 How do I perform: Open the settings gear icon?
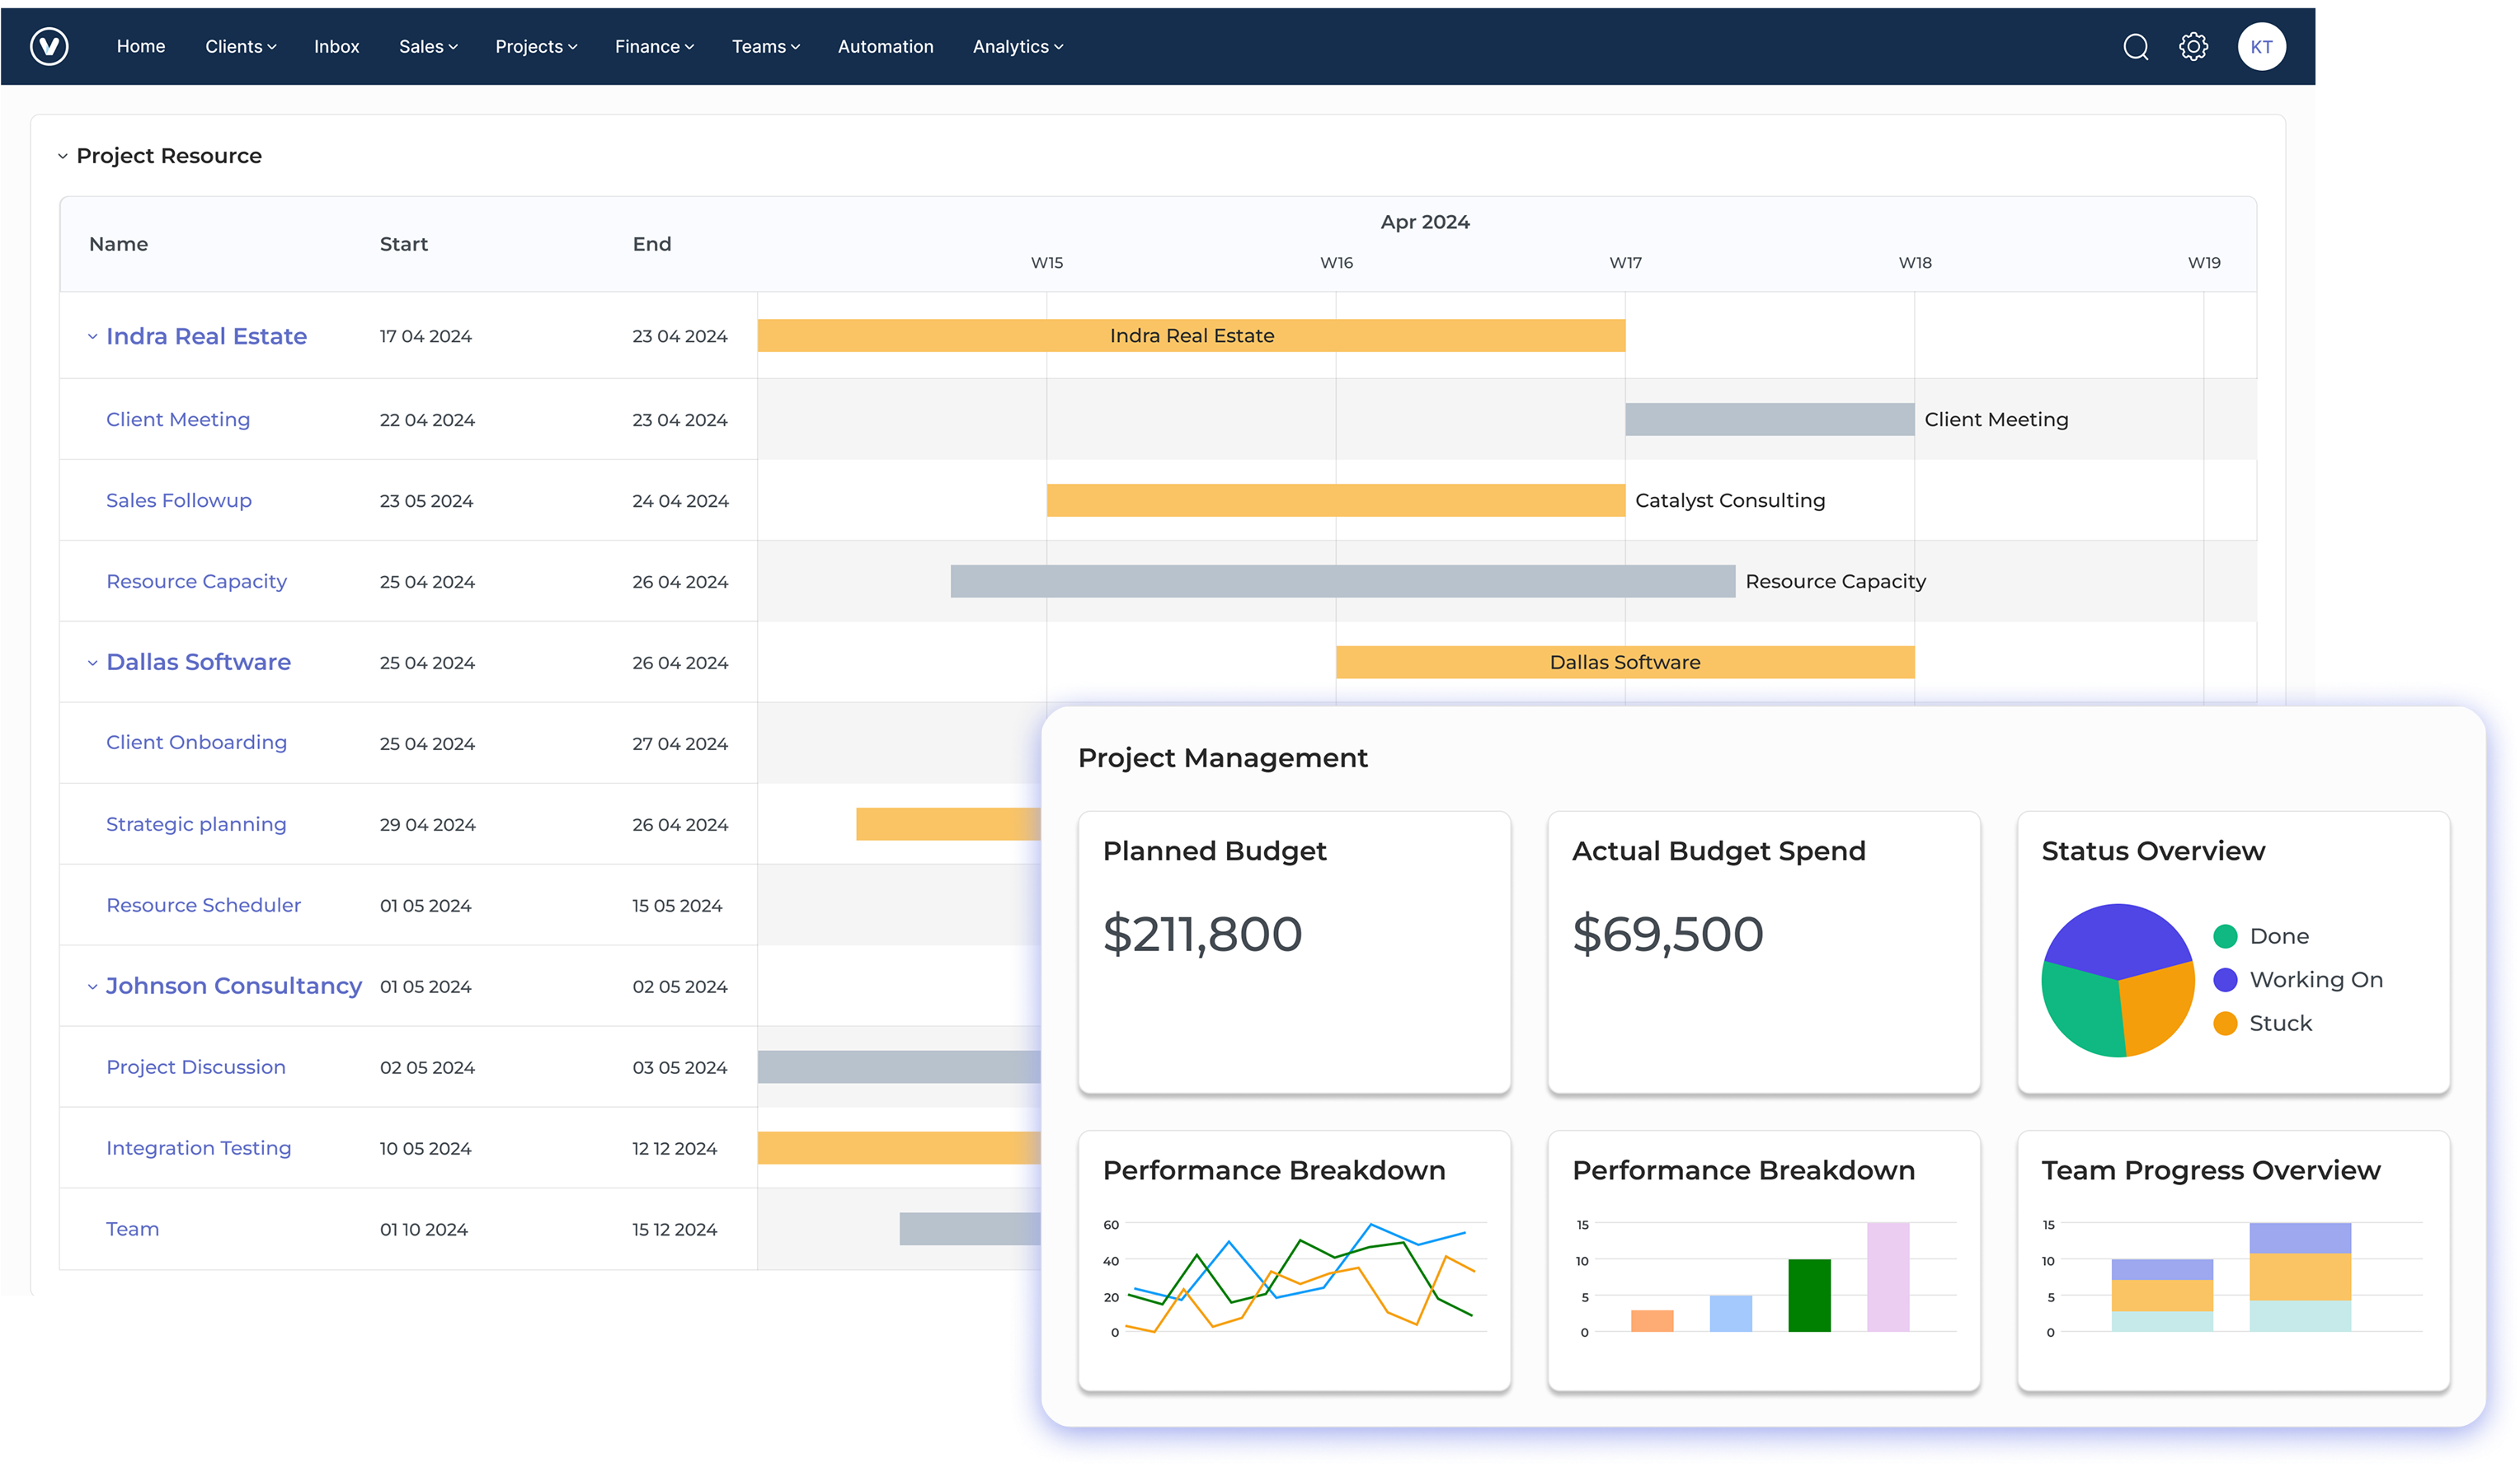[2193, 46]
